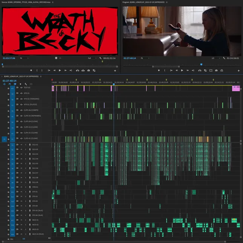Toggle sync lock on CLIPS-05 (REFRAMES)
Viewport: 243px width, 243px height.
pyautogui.click(x=17, y=116)
